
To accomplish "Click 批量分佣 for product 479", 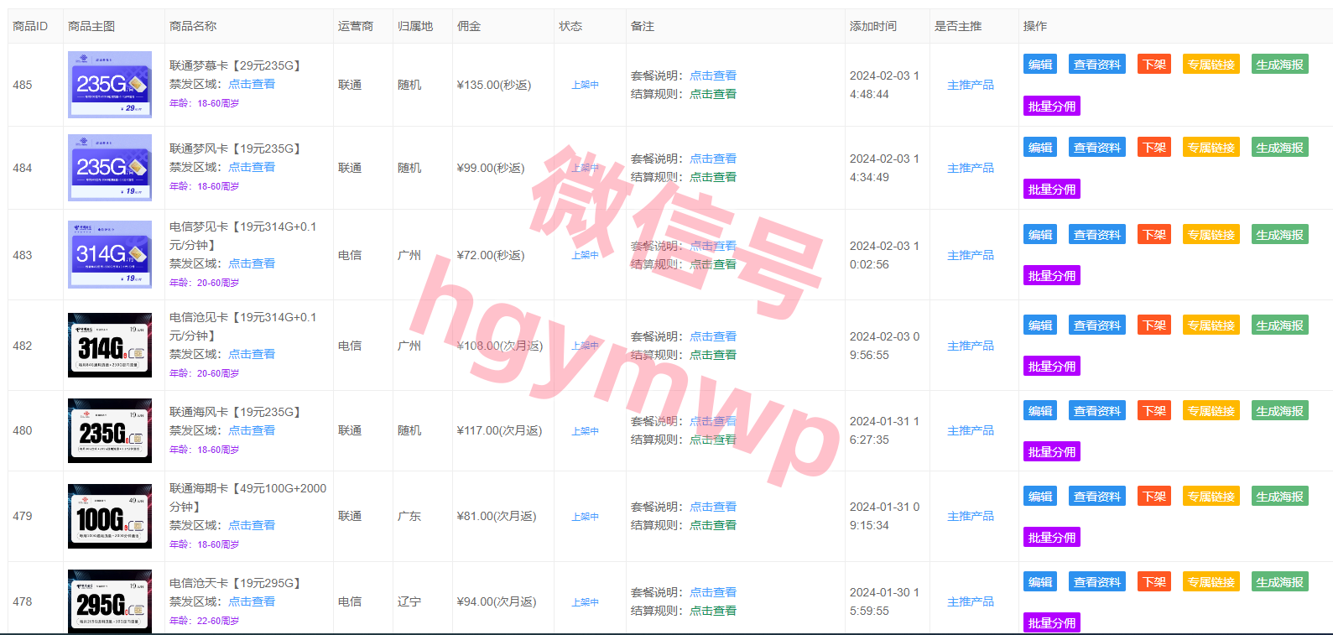I will pos(1052,538).
